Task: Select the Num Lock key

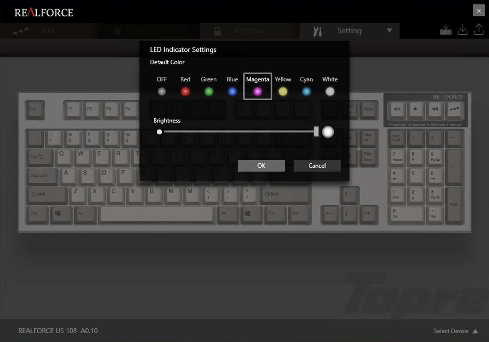Action: point(397,139)
